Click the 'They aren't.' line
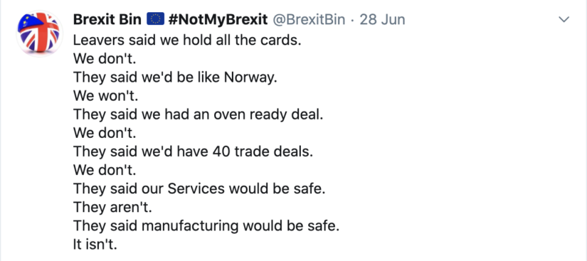The image size is (587, 261). pyautogui.click(x=112, y=208)
